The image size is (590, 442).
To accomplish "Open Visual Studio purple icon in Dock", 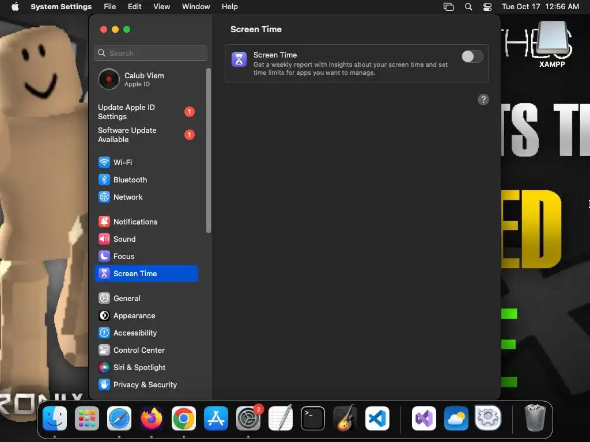I will click(424, 418).
